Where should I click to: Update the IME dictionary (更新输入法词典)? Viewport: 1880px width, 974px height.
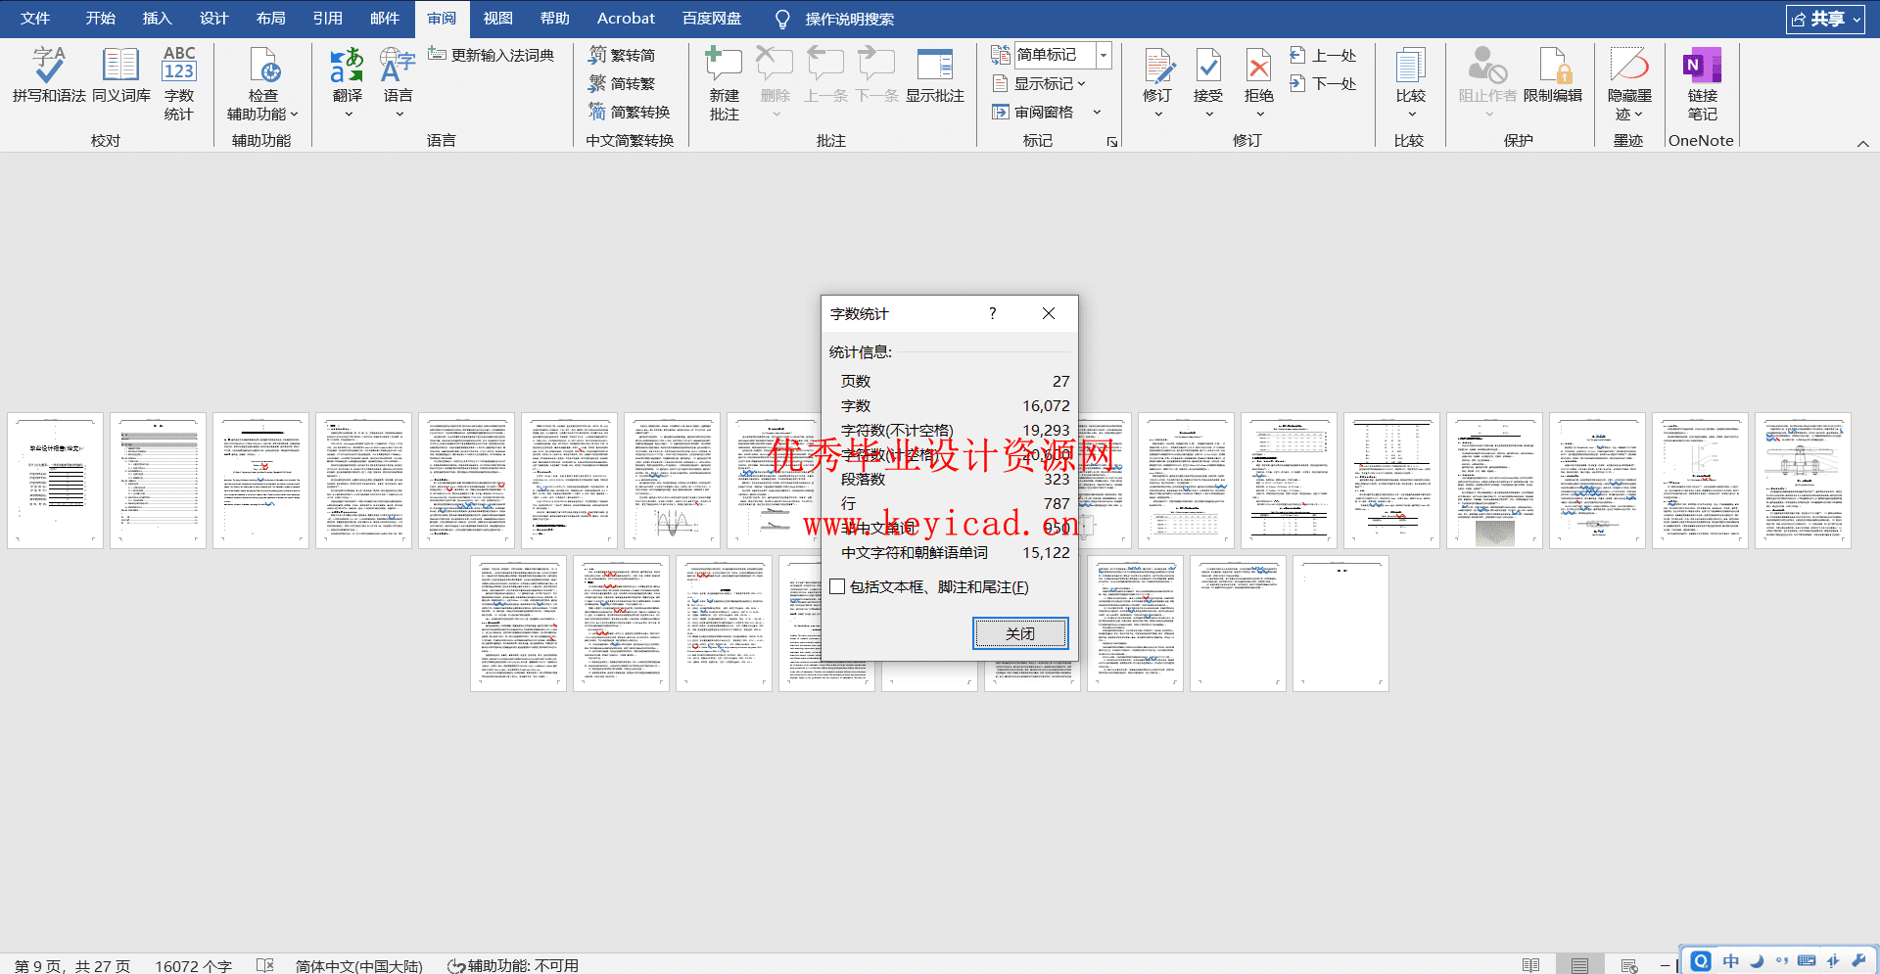click(492, 55)
